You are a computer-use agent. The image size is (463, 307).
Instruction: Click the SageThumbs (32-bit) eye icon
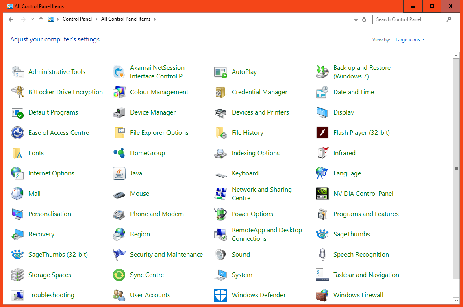(x=17, y=255)
